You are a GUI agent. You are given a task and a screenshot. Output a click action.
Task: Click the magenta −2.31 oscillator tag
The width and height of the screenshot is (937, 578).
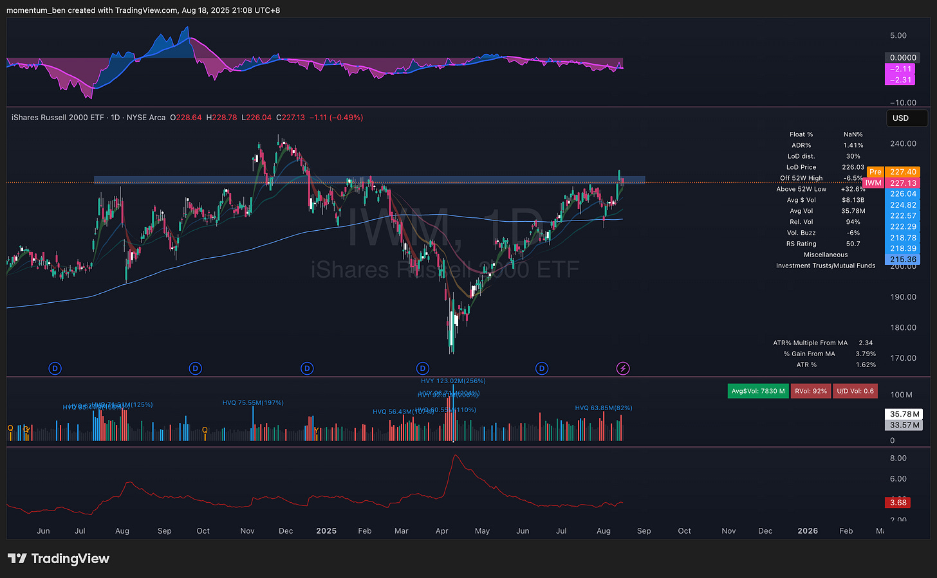click(x=900, y=80)
